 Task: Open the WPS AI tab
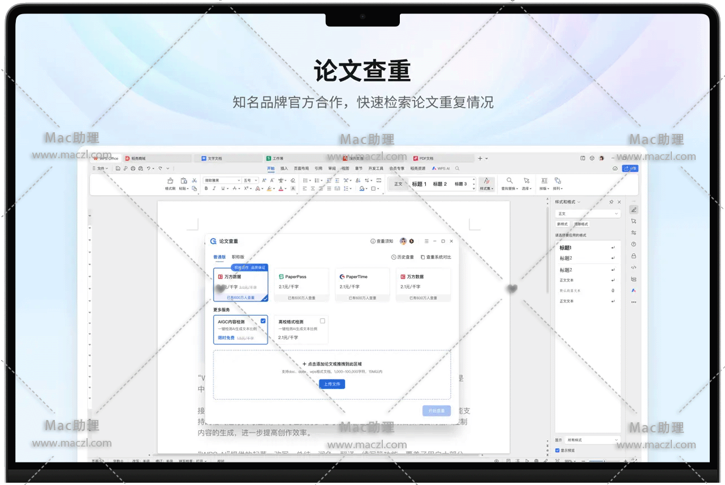[441, 168]
